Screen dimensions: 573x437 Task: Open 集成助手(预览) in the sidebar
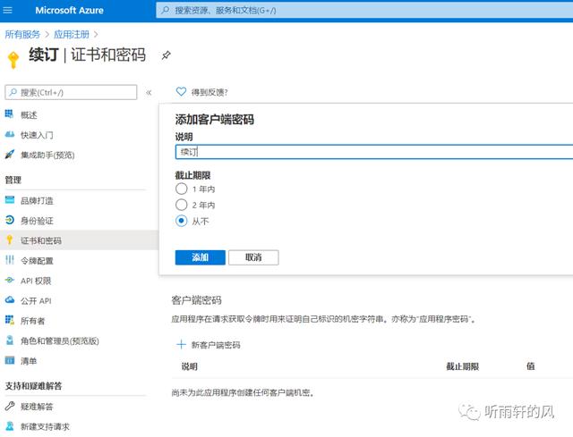click(47, 155)
